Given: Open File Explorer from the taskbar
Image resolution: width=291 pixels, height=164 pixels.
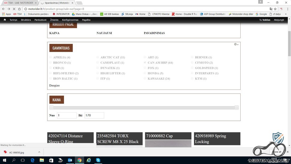Looking at the screenshot, I should 42,160.
